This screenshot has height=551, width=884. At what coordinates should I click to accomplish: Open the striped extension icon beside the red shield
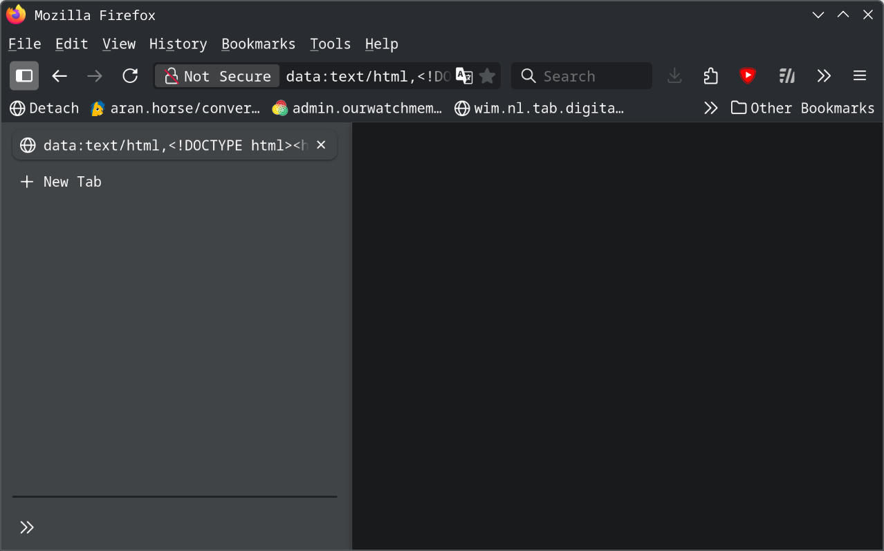pos(786,76)
